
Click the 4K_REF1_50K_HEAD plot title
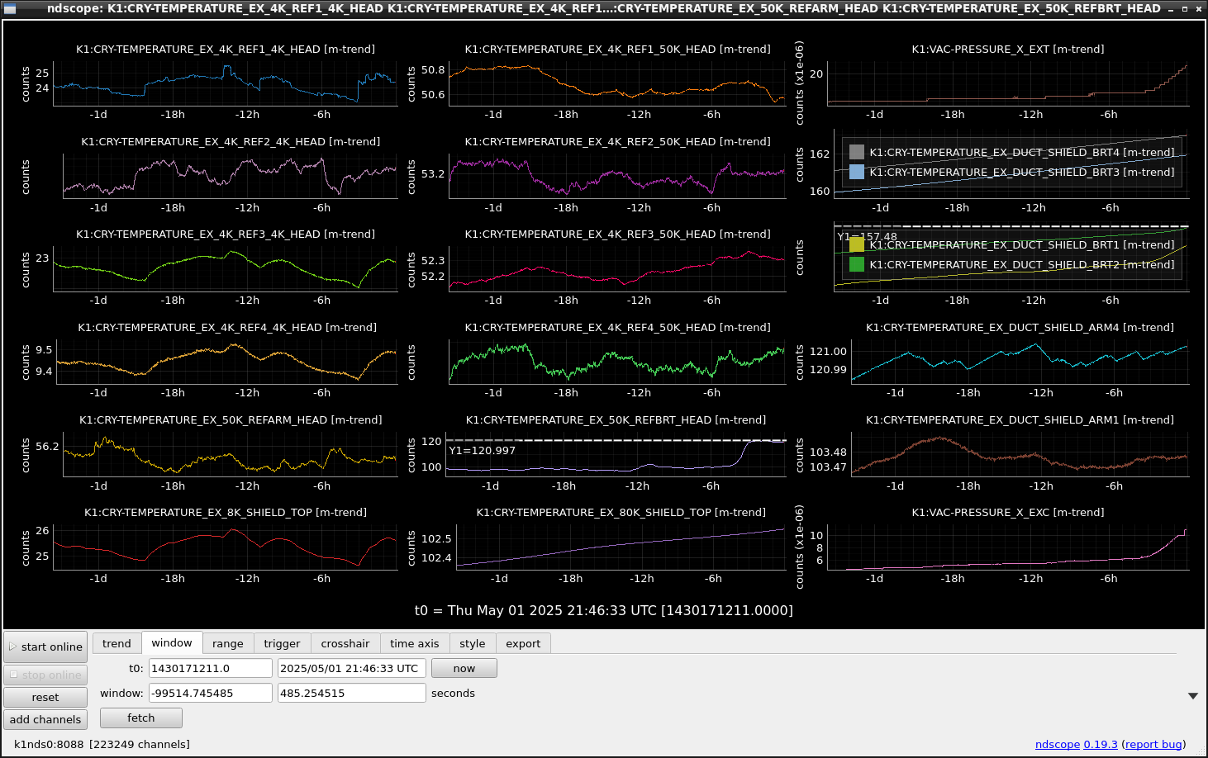tap(618, 50)
